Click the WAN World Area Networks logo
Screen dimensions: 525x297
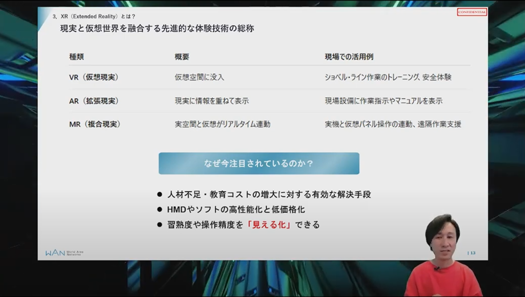click(x=64, y=253)
